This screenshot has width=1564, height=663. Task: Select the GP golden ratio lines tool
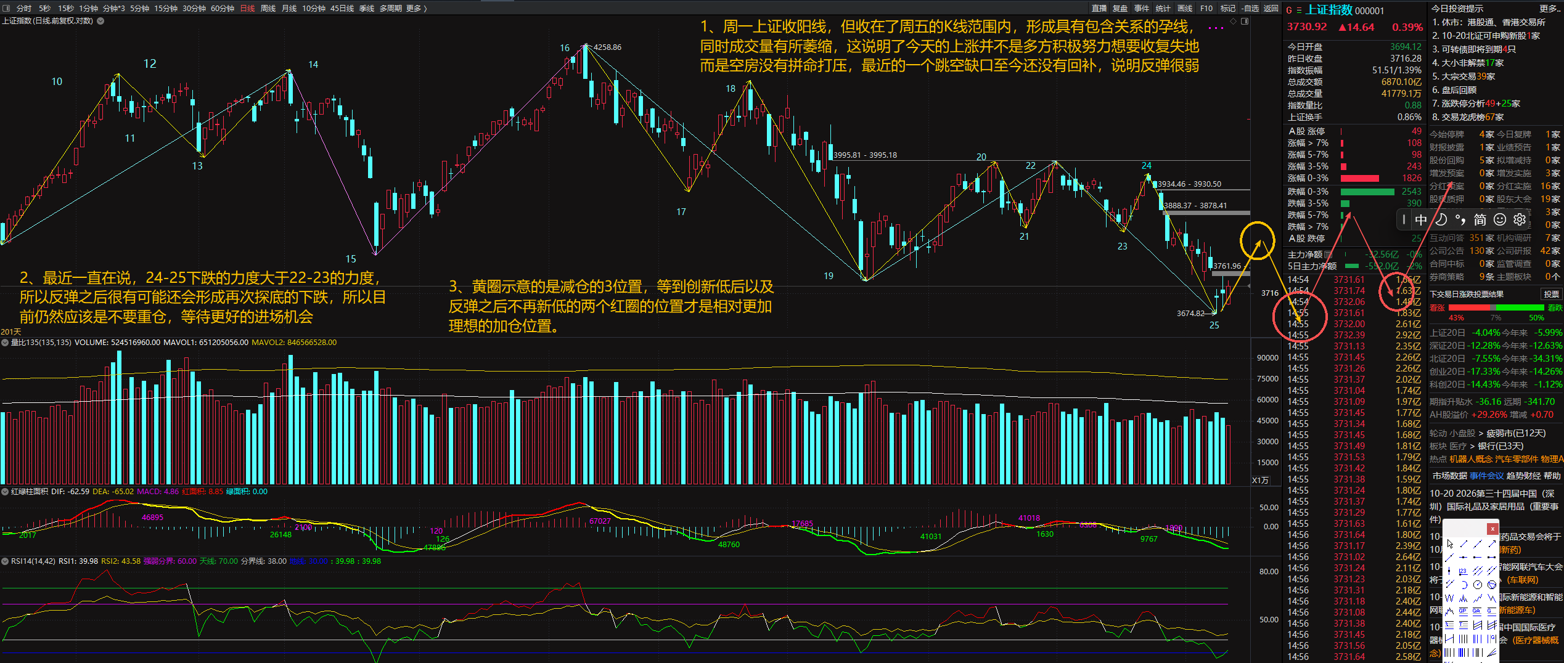coord(1464,611)
